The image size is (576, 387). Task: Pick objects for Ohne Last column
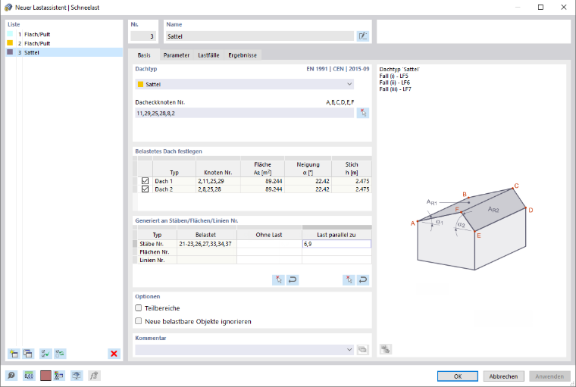pyautogui.click(x=278, y=279)
